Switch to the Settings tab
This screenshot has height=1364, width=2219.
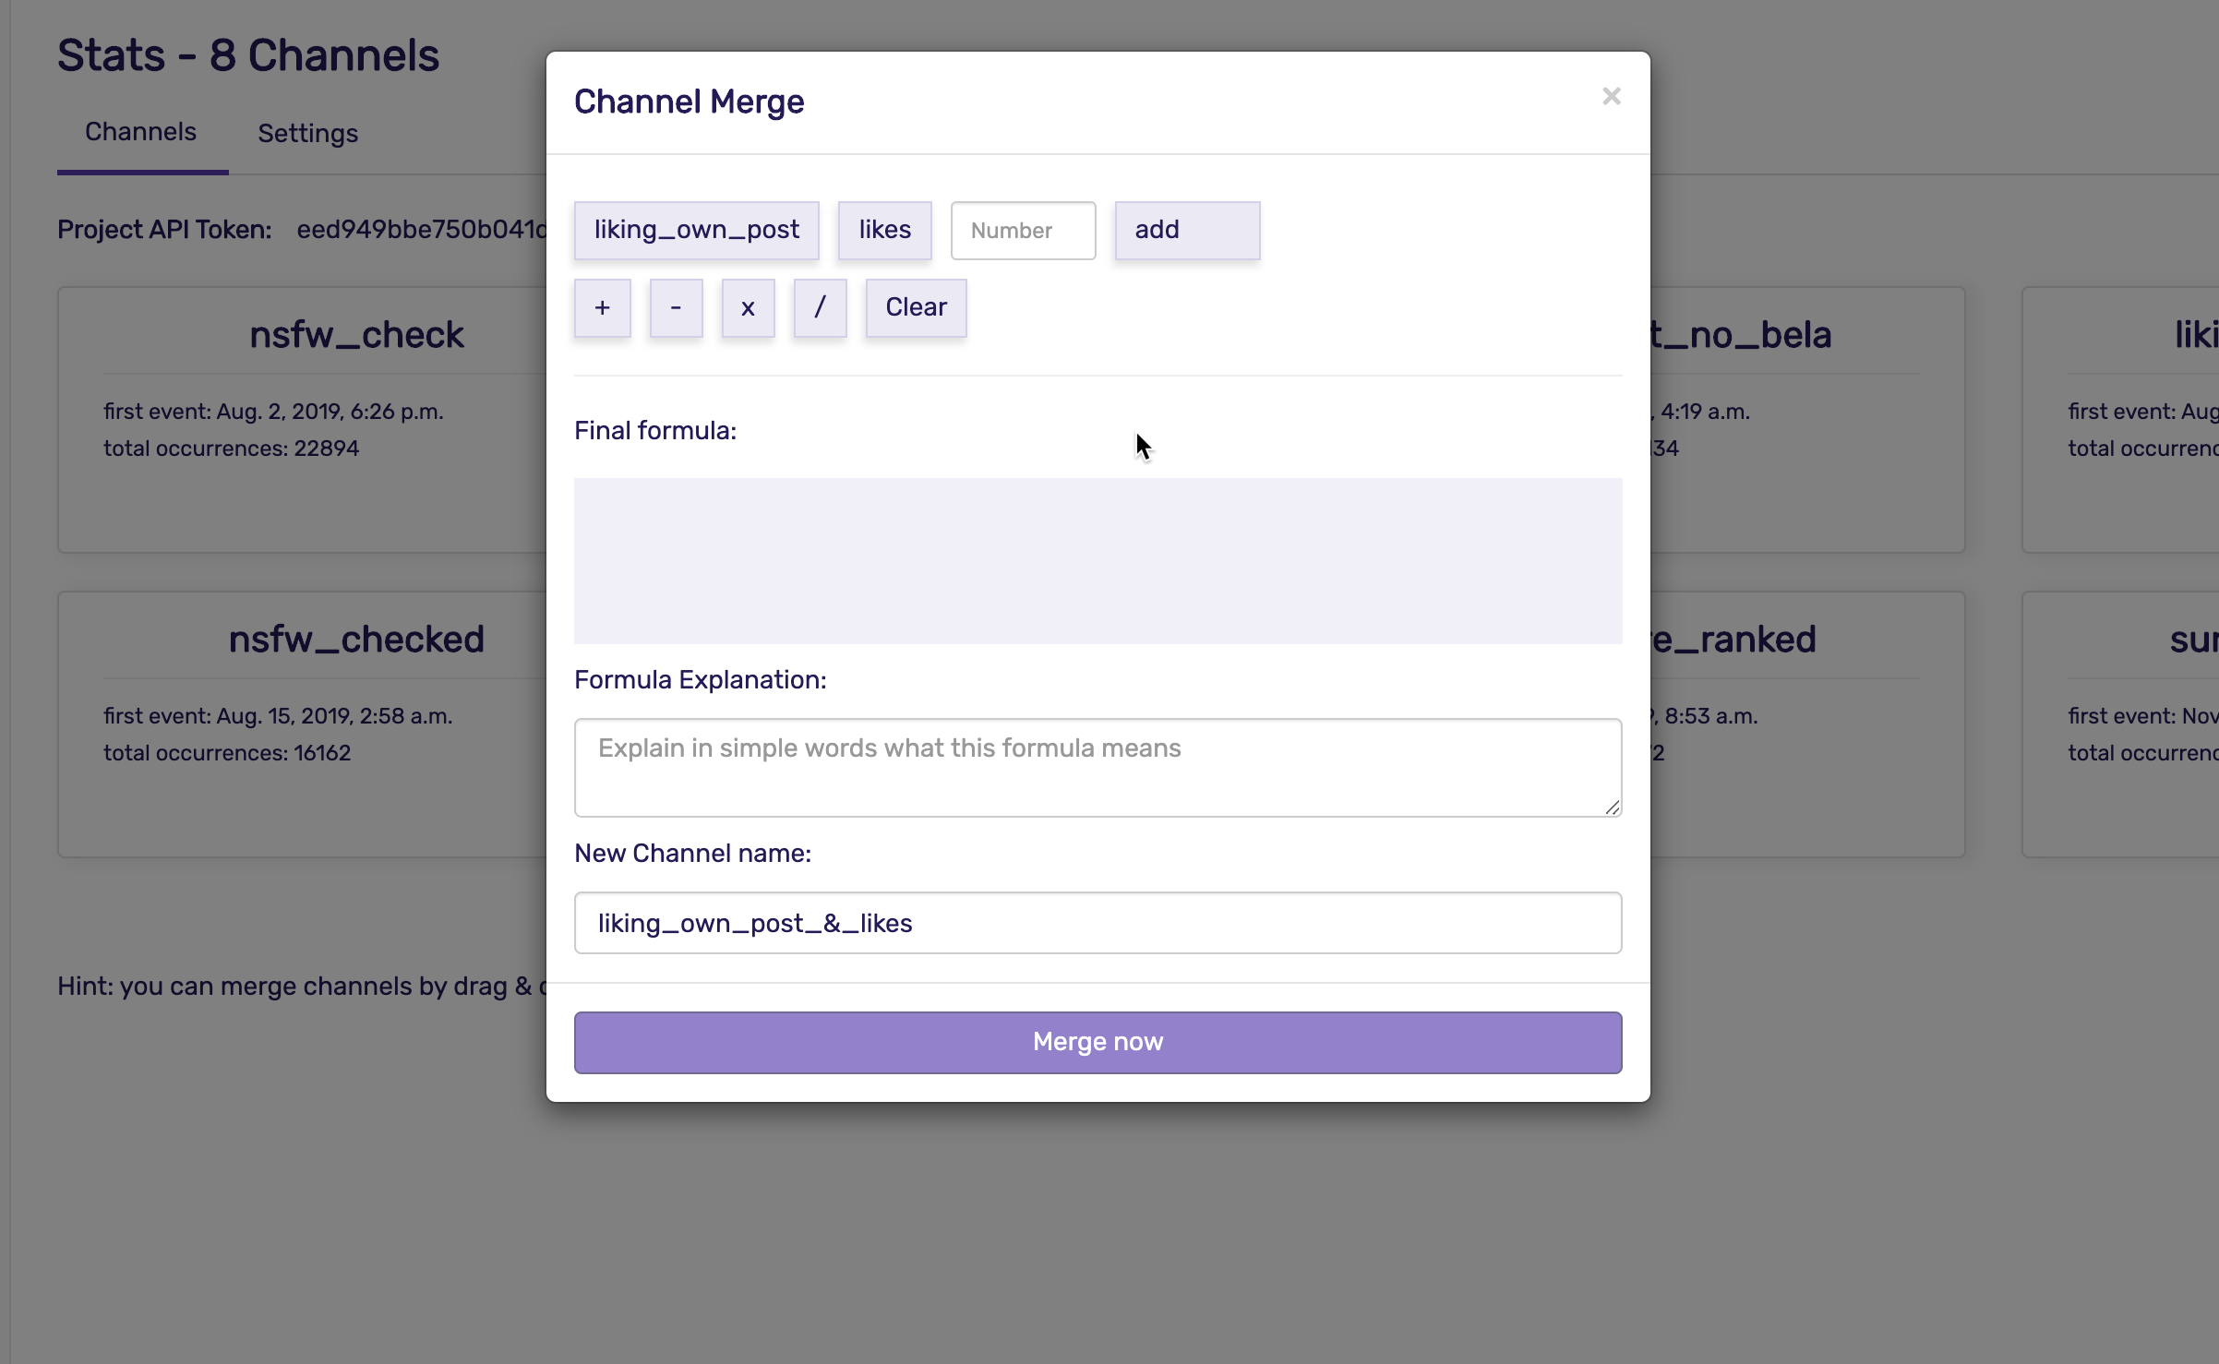[x=307, y=134]
